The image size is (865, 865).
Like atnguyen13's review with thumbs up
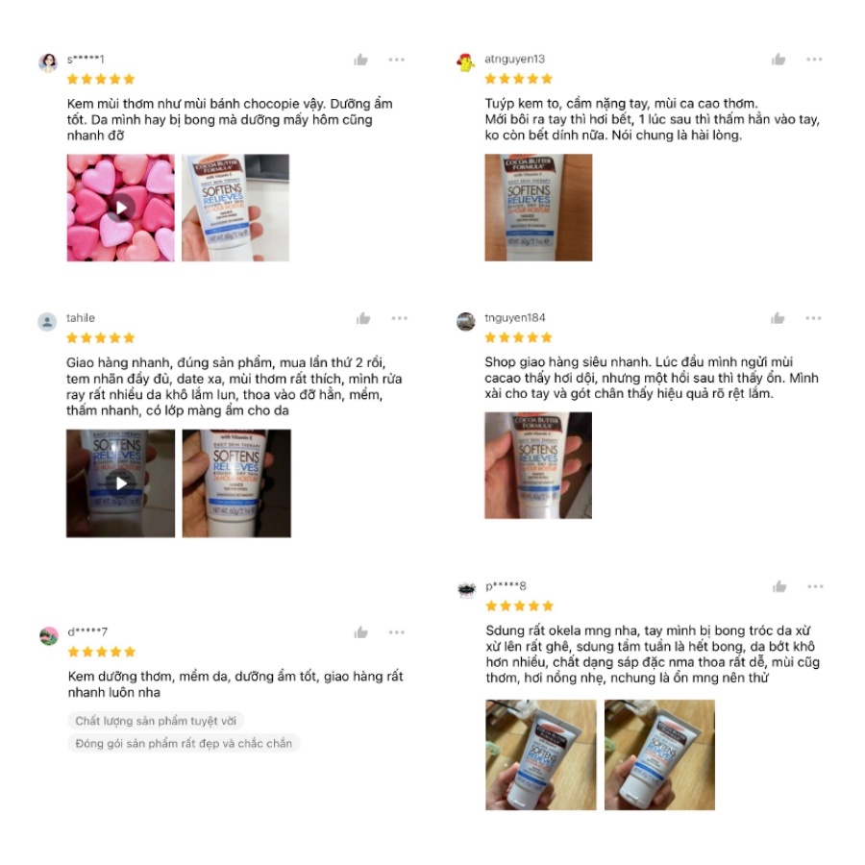pyautogui.click(x=778, y=59)
